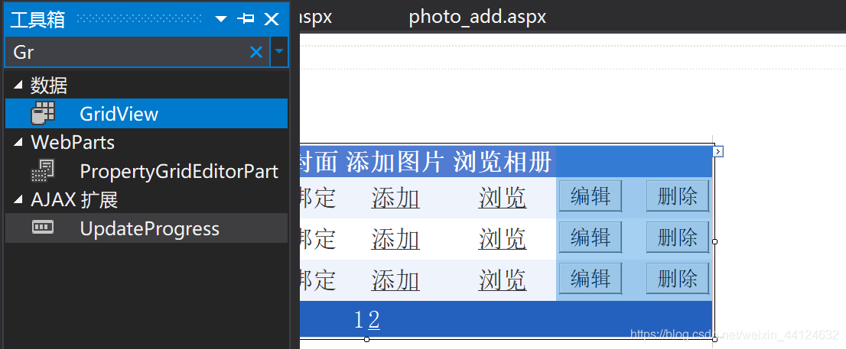This screenshot has height=349, width=846.
Task: Switch to the photo_add.aspx tab
Action: (477, 17)
